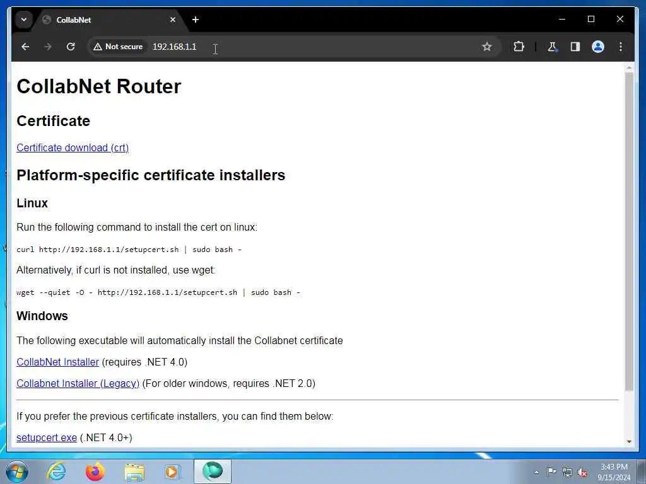Screen dimensions: 646x484
Task: Go back to the previous page
Action: 25,47
